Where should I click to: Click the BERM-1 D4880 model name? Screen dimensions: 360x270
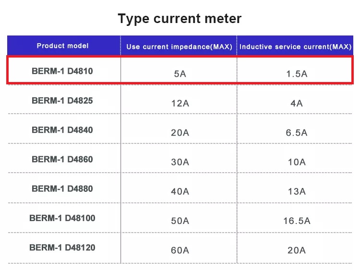point(62,188)
